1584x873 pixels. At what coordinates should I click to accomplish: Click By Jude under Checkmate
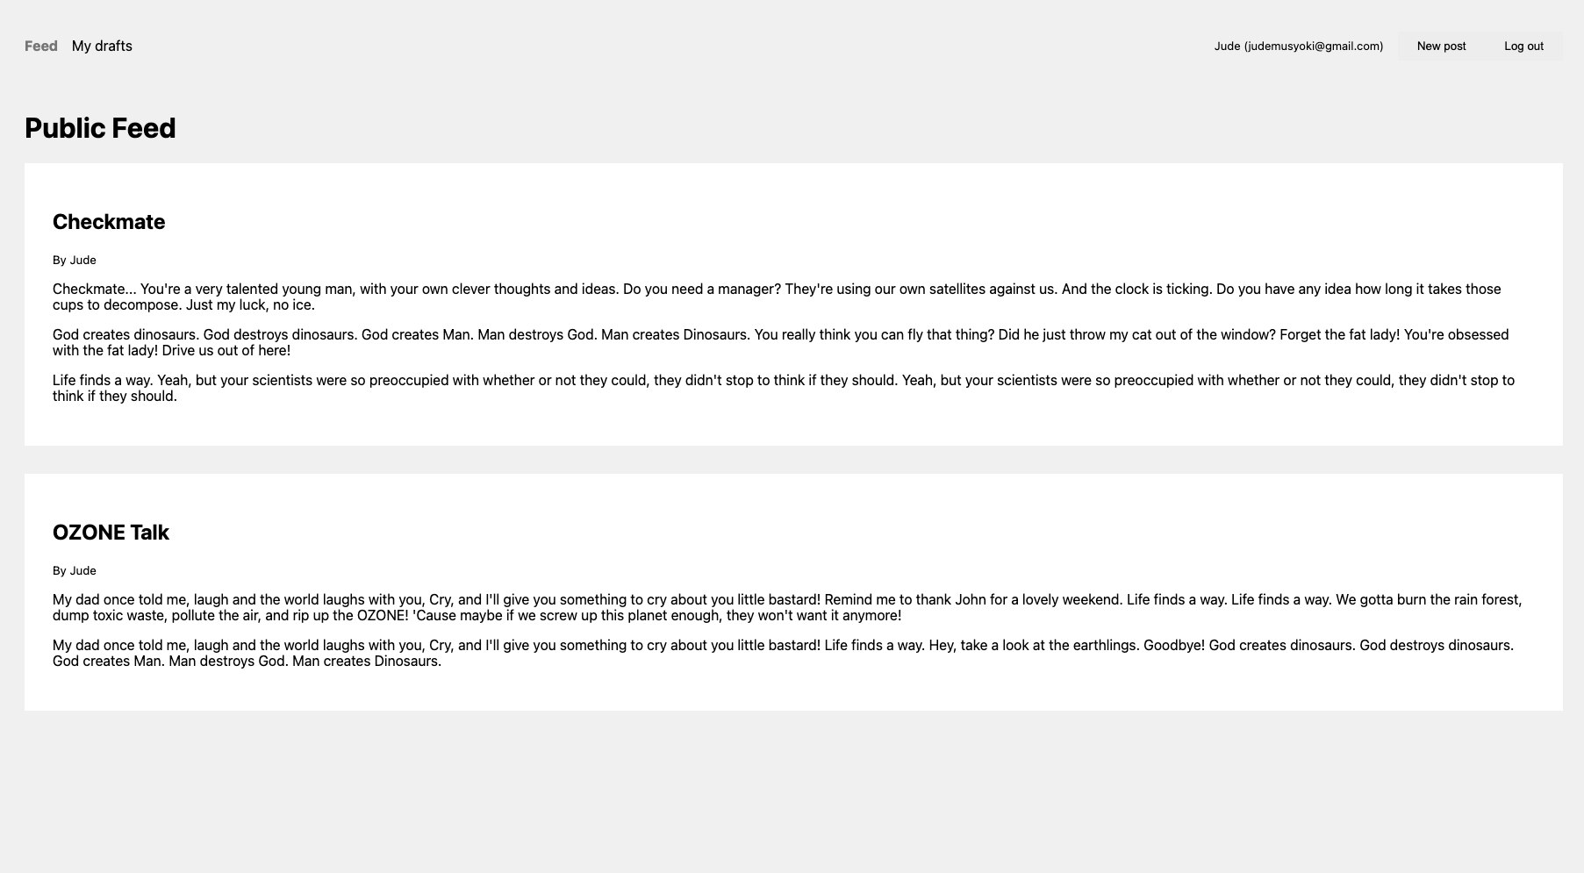[75, 261]
